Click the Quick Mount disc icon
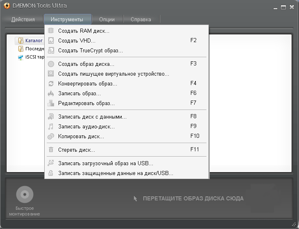This screenshot has height=229, width=299. [25, 195]
